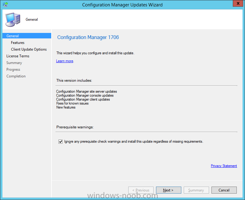Click the 'General' page header title

[32, 20]
